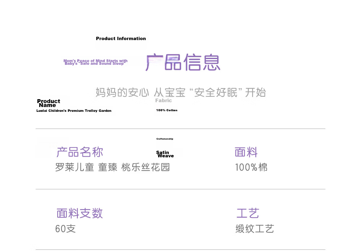Viewport: 361px width, 252px height.
Task: Click the large '产品信息' title
Action: (x=183, y=62)
